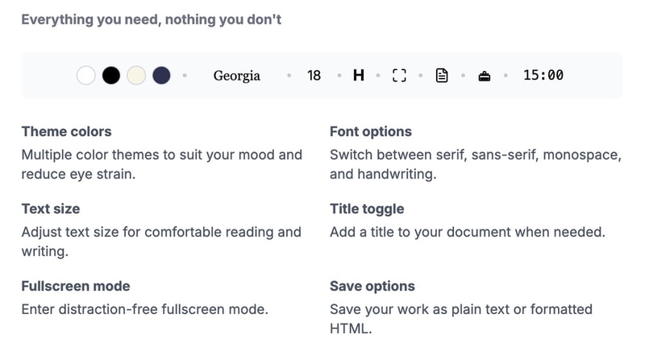
Task: Switch to the dark navy theme
Action: pos(161,76)
